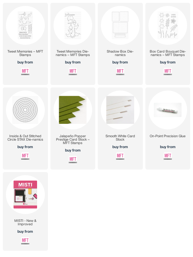Screen dimensions: 193x257
Task: Click Smooth White Card Stock title
Action: 120,138
